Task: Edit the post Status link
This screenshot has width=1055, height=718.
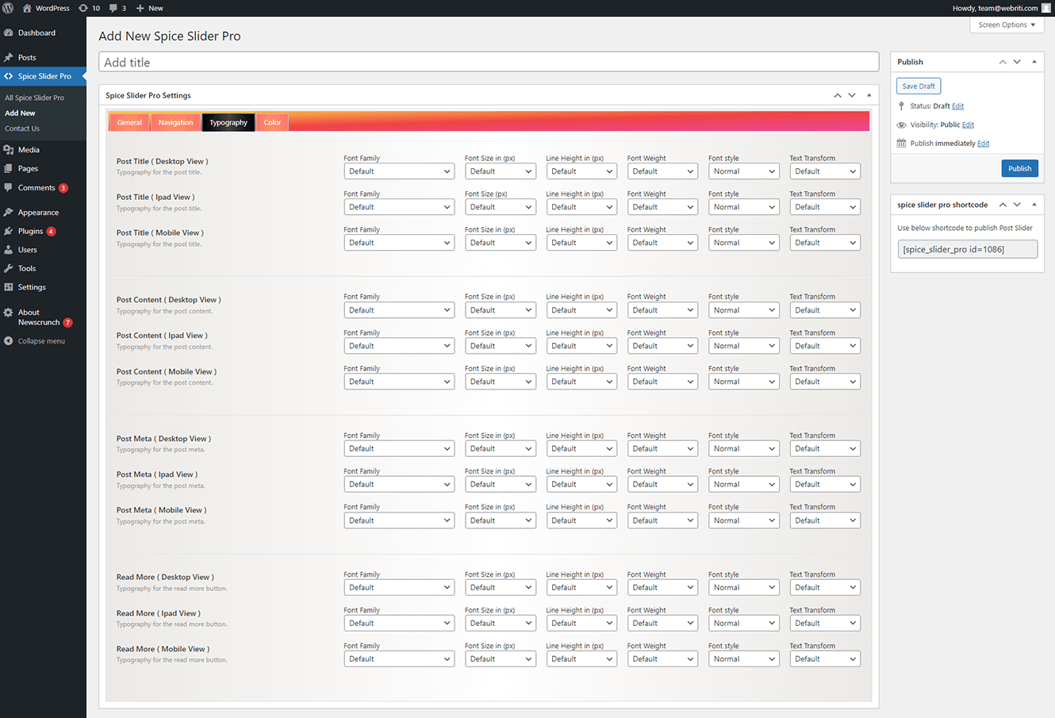Action: point(957,106)
